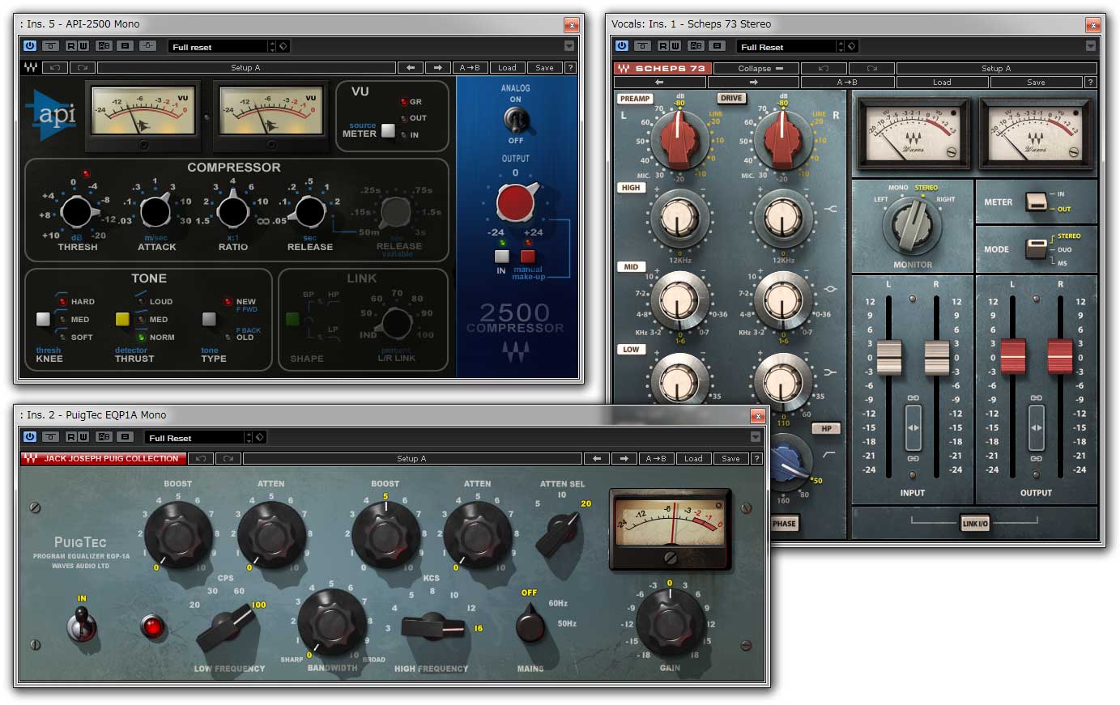Click the R (read automation) icon in API-2500 window
This screenshot has height=705, width=1120.
point(71,46)
